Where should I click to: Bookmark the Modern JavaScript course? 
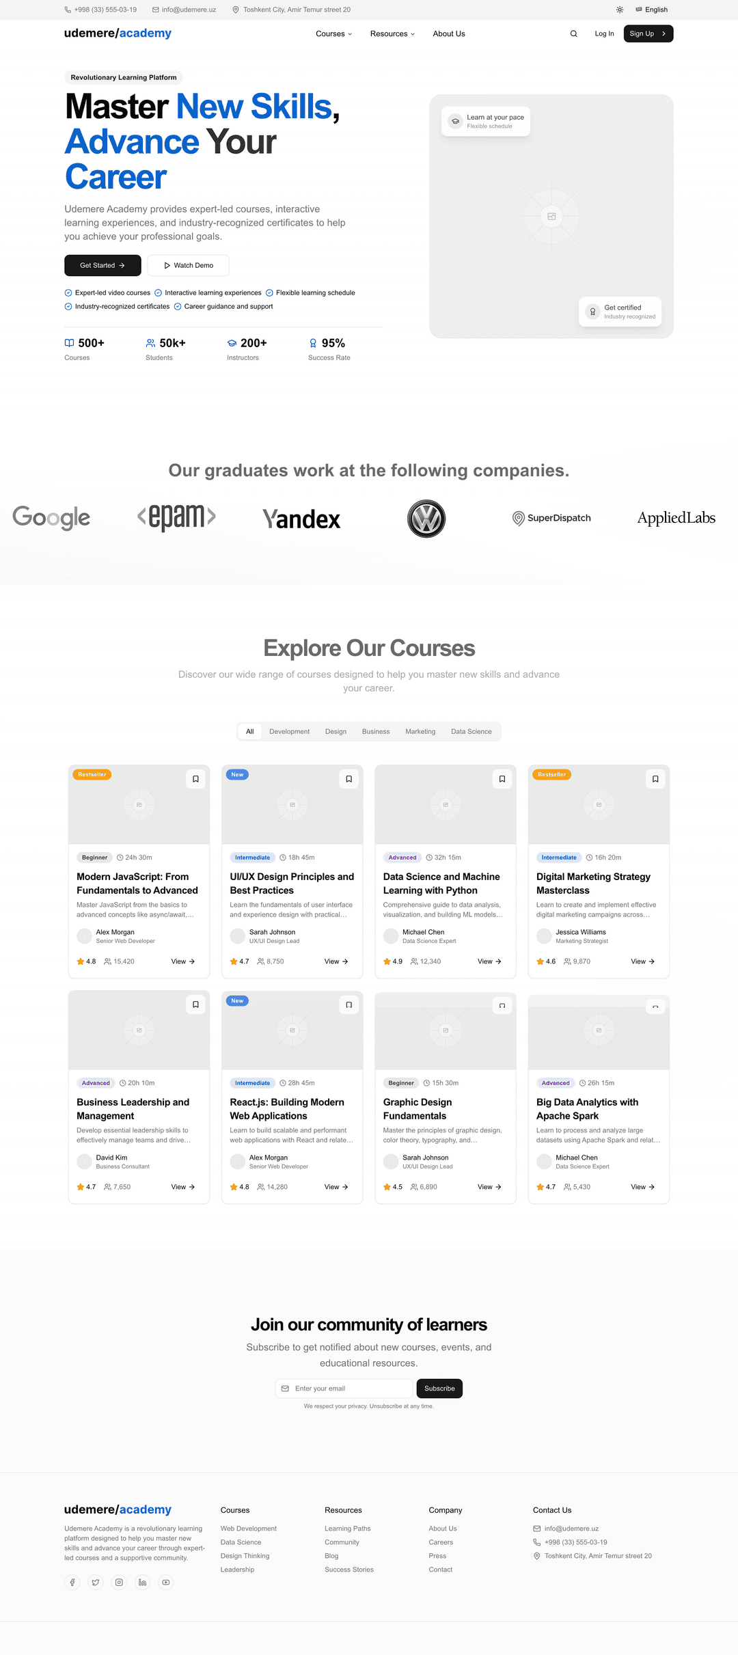(195, 779)
